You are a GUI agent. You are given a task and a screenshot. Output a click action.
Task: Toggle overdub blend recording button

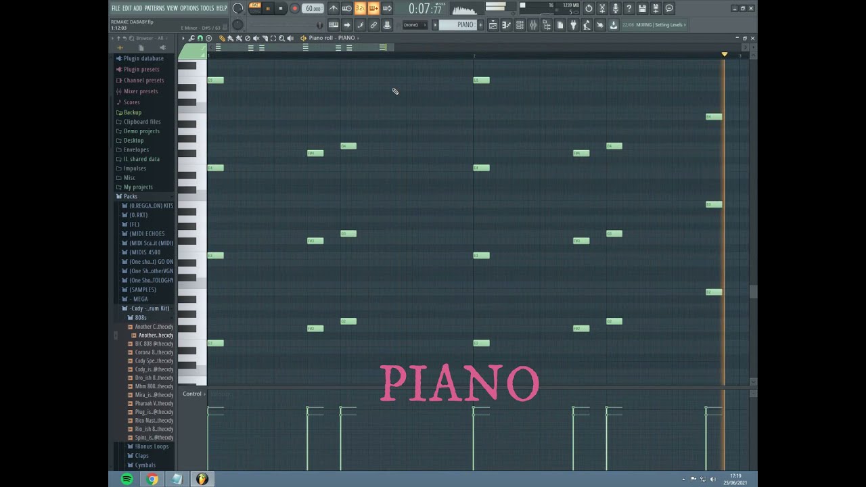(x=373, y=8)
